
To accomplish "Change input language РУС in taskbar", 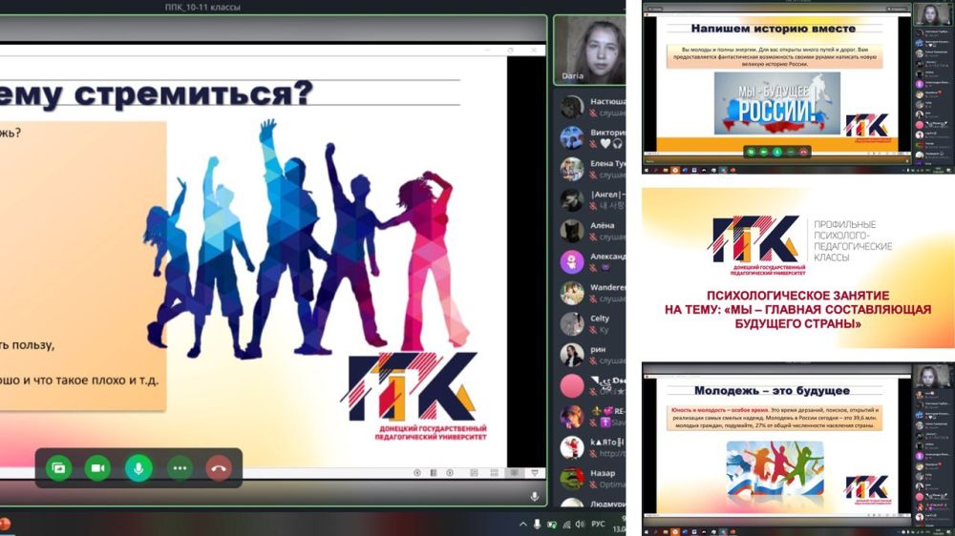I will click(x=599, y=524).
